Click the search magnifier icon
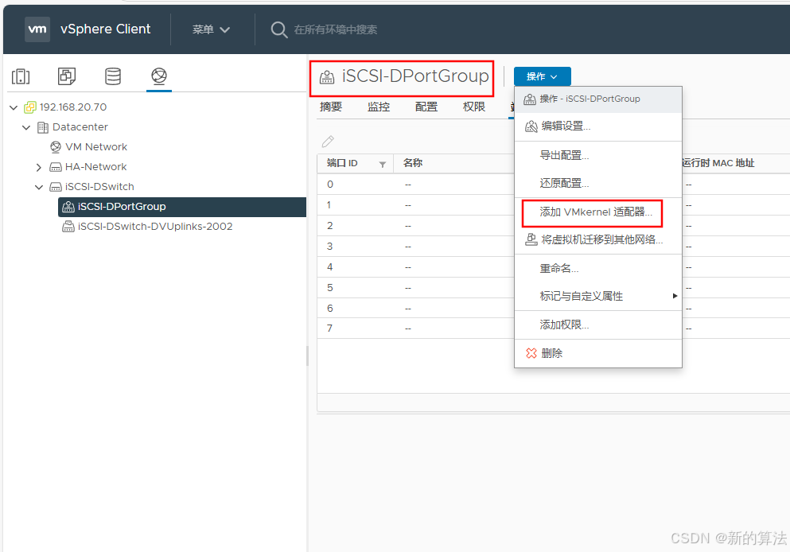 (278, 29)
